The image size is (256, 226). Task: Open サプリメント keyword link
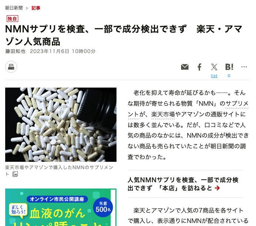(237, 104)
